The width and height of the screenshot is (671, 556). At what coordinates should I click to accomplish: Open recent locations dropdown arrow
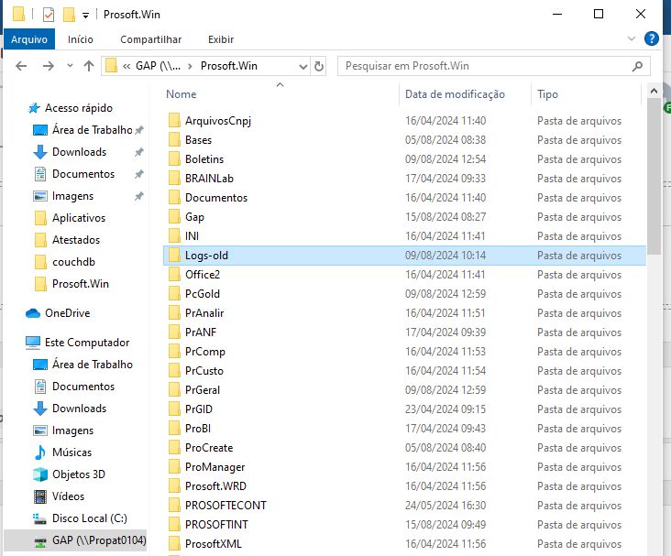tap(71, 66)
